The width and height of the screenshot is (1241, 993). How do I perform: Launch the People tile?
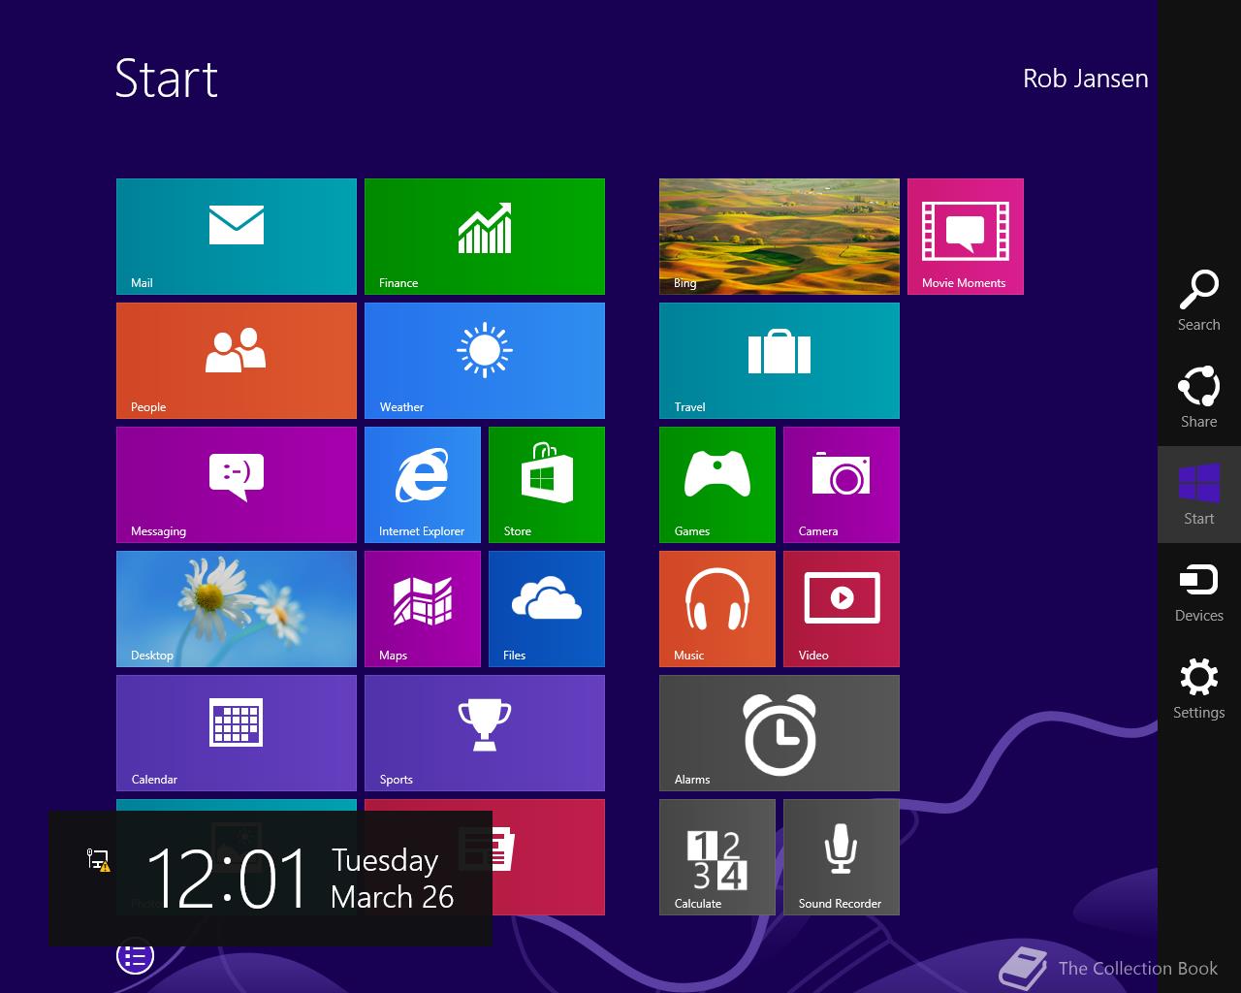coord(237,361)
